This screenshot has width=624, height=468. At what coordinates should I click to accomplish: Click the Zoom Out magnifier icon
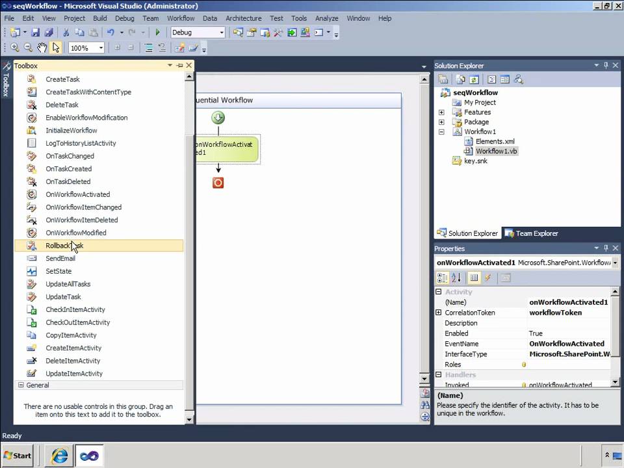pyautogui.click(x=28, y=47)
